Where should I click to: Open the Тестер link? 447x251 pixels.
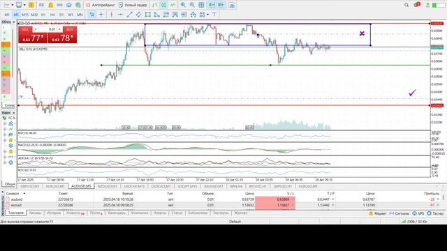435,213
